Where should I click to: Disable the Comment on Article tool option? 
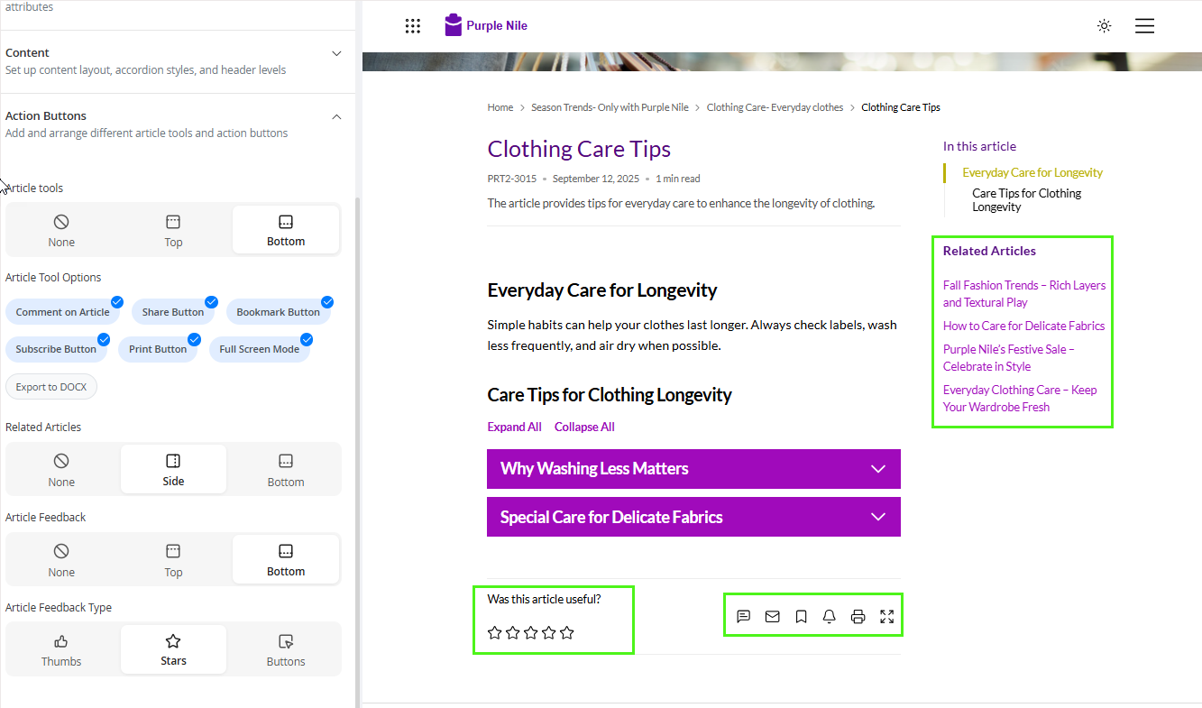pyautogui.click(x=63, y=312)
